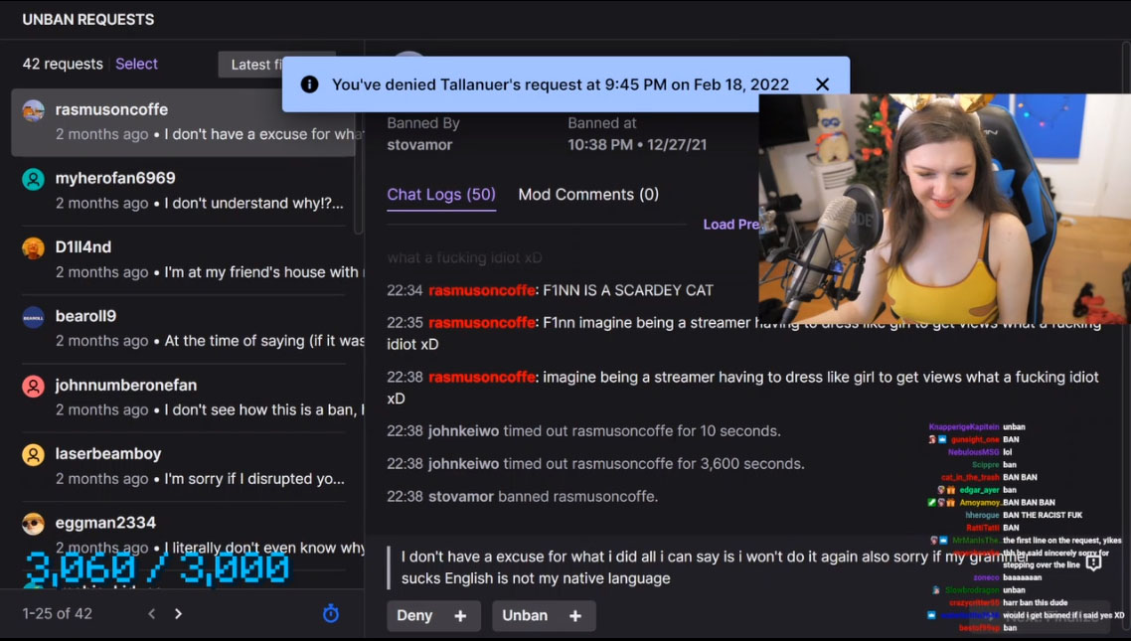Switch to the Mod Comments (0) tab
Viewport: 1131px width, 641px height.
click(x=587, y=195)
